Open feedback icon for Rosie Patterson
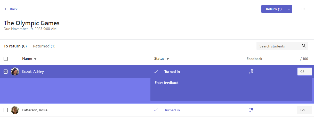 251,110
